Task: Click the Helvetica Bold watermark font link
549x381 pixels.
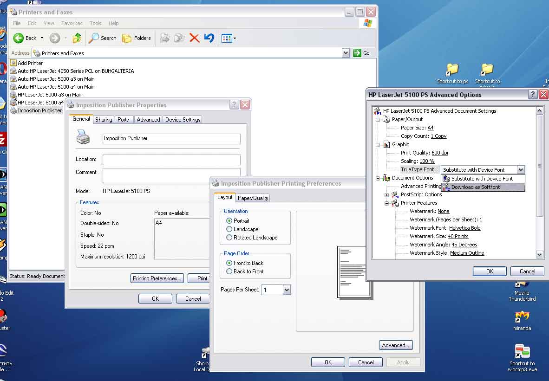Action: pyautogui.click(x=464, y=228)
